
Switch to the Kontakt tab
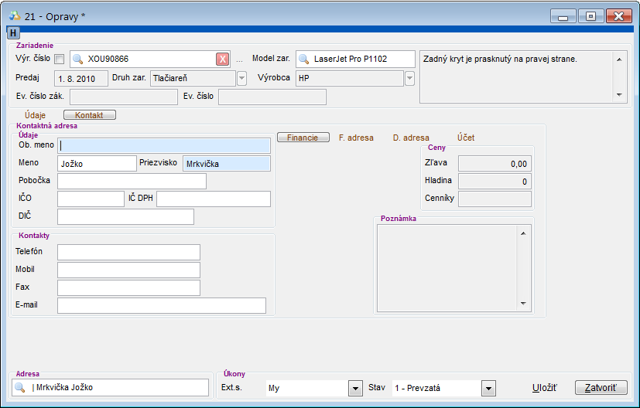[x=89, y=115]
